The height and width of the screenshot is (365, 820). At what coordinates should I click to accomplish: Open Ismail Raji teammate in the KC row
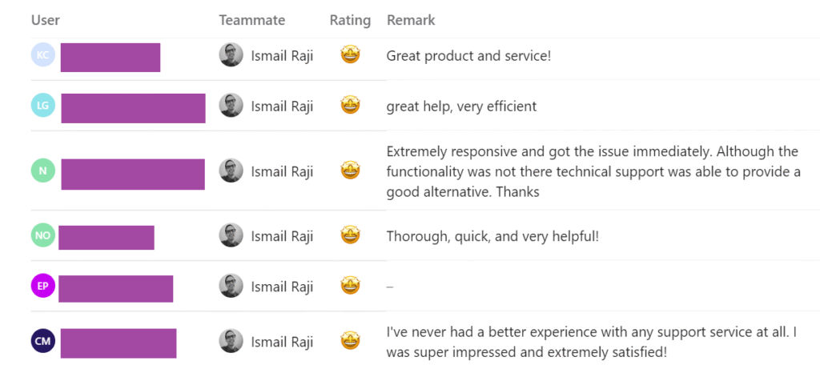pos(281,55)
